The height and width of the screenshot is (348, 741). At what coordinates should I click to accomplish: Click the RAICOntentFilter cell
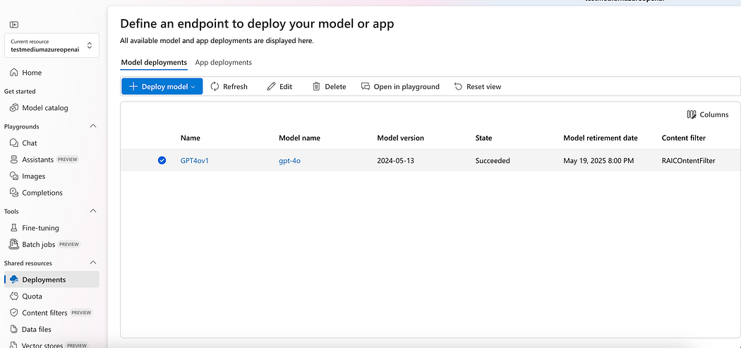pos(689,161)
